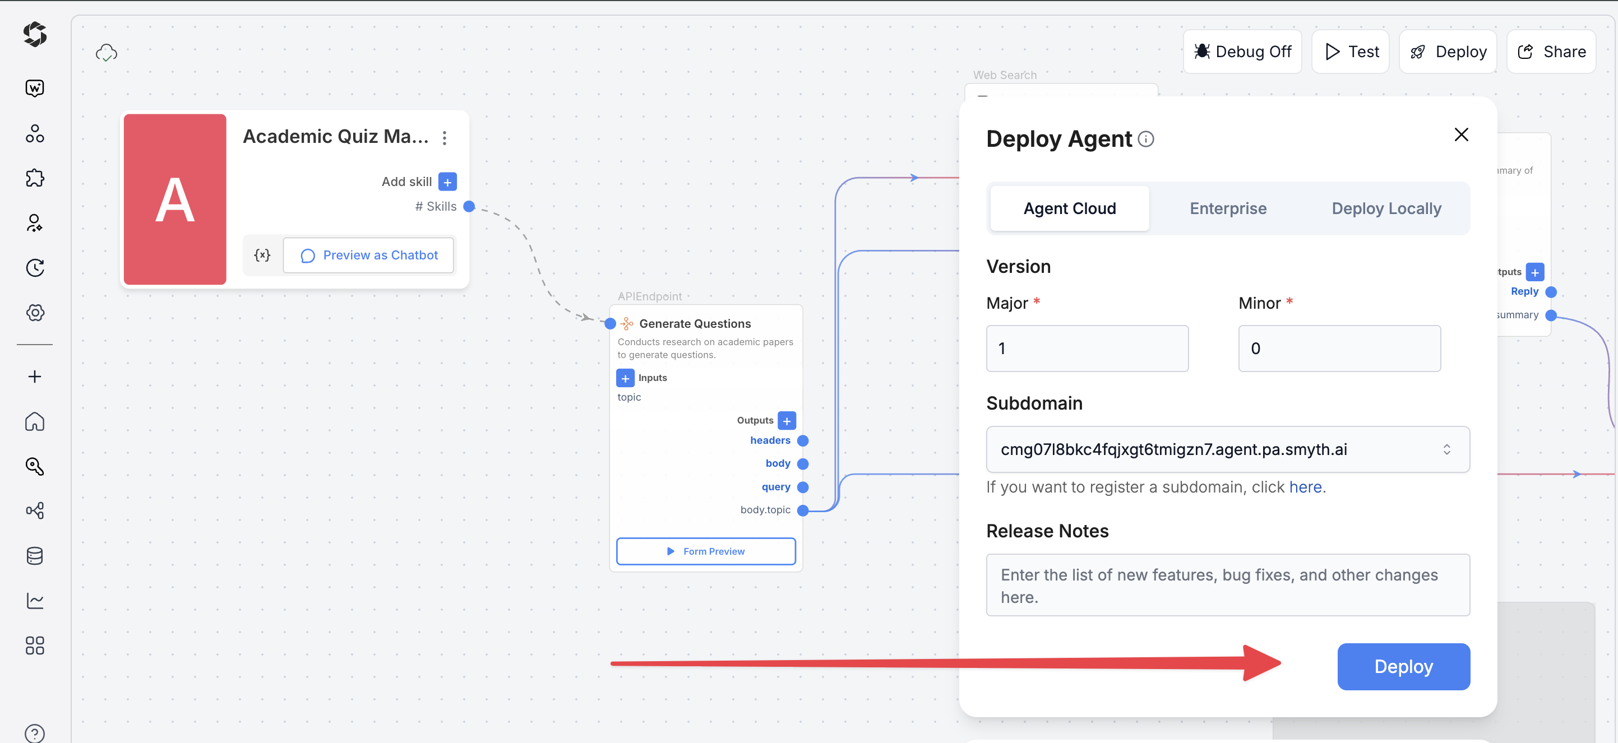Click the Share button
The width and height of the screenshot is (1618, 743).
[1551, 52]
